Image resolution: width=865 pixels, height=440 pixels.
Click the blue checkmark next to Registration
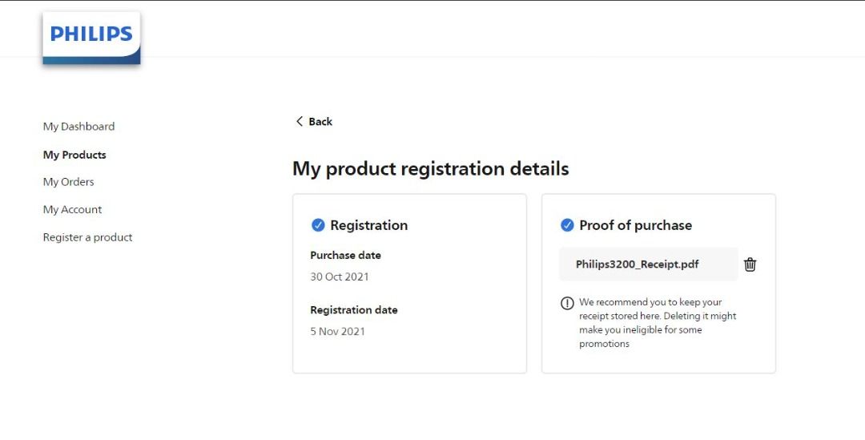click(318, 225)
